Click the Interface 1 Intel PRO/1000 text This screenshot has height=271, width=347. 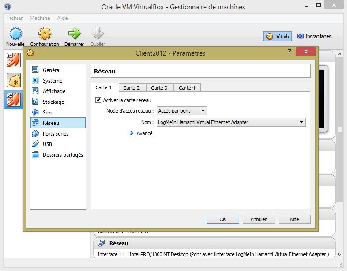click(x=213, y=254)
